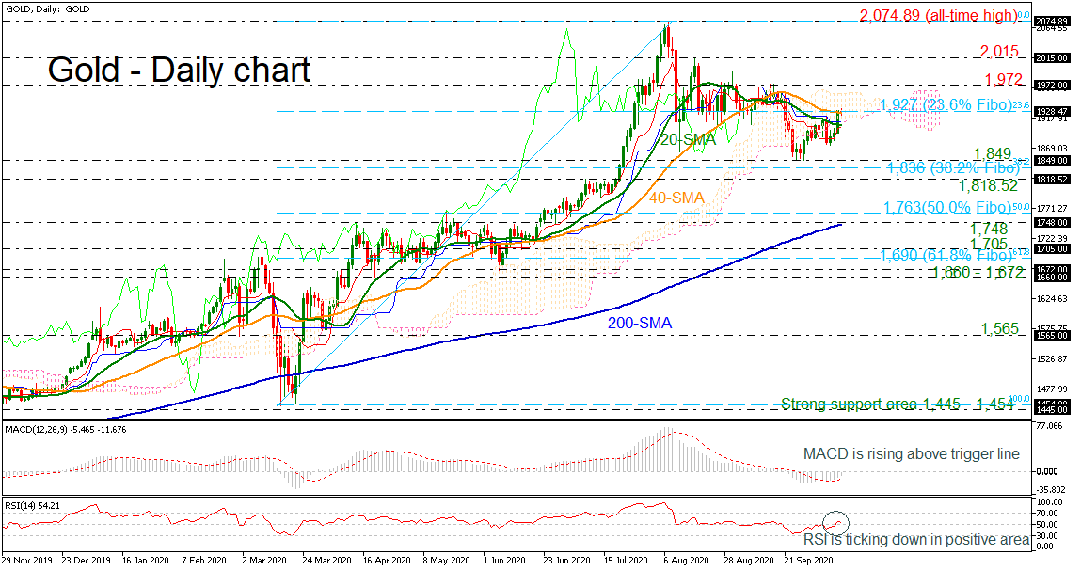Click the 23 Jun 2020 date label

567,561
